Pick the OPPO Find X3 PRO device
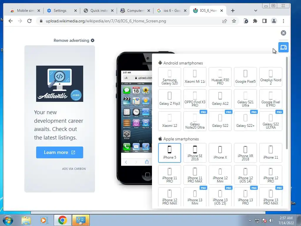This screenshot has height=226, width=301. pyautogui.click(x=195, y=99)
